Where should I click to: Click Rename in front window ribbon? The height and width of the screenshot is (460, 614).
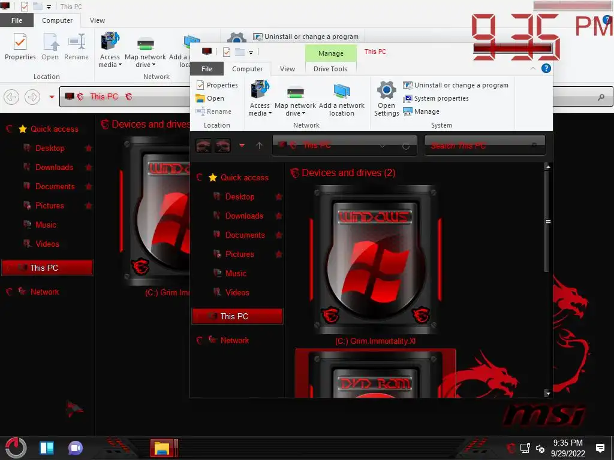pyautogui.click(x=213, y=111)
